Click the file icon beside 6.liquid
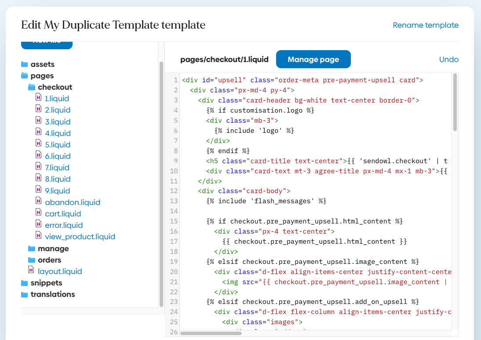The width and height of the screenshot is (481, 340). [38, 155]
